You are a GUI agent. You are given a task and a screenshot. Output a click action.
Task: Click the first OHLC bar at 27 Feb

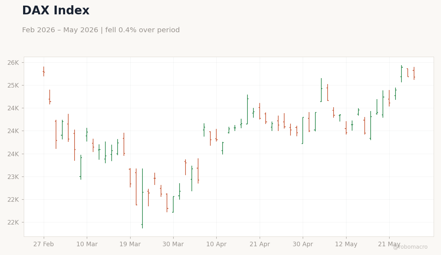44,71
